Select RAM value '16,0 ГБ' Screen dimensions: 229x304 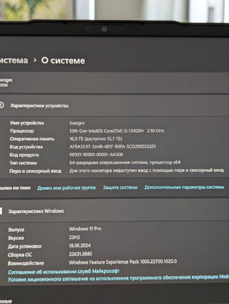(77, 139)
